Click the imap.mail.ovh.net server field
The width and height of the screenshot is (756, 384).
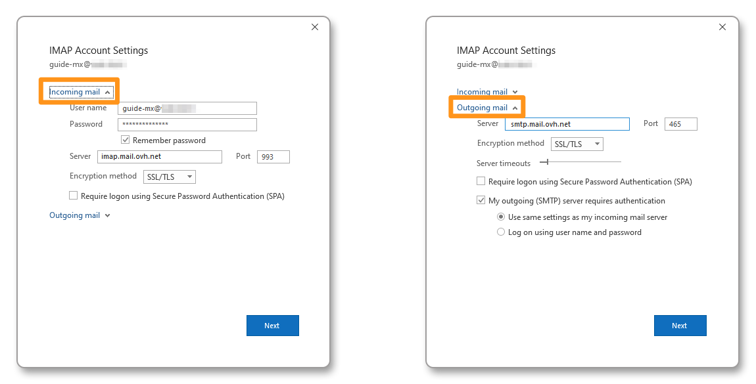[159, 157]
